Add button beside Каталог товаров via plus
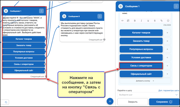The width and height of the screenshot is (180, 107). (x=167, y=33)
